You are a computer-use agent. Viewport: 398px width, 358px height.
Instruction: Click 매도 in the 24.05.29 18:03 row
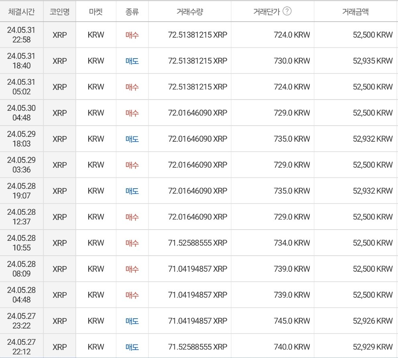coord(132,139)
